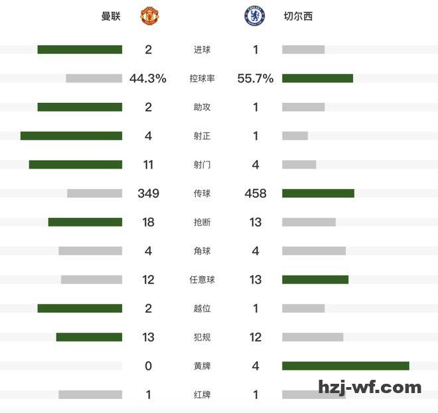Open the hzj-wf.com watermark link
The width and height of the screenshot is (438, 413).
pyautogui.click(x=370, y=387)
